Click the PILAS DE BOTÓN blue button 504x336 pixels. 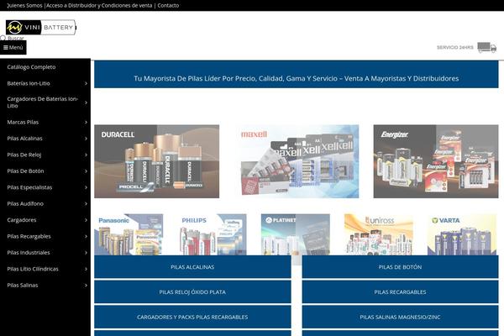400,267
